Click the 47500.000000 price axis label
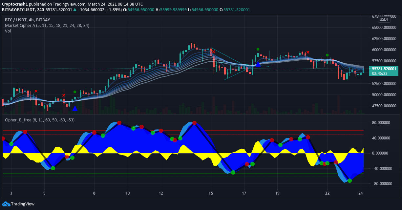This screenshot has height=210, width=402. pos(384,106)
